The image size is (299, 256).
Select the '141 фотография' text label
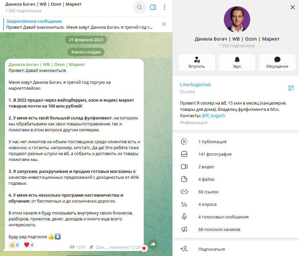[x=215, y=154]
